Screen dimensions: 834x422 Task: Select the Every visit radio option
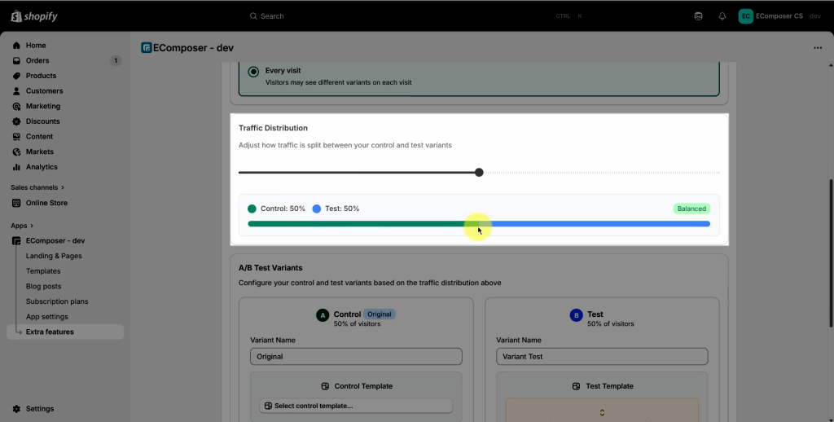pyautogui.click(x=253, y=72)
